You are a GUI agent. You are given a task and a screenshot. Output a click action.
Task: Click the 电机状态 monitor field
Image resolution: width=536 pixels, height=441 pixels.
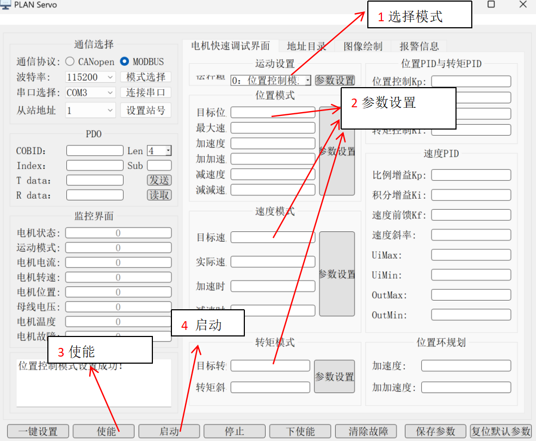(x=118, y=232)
